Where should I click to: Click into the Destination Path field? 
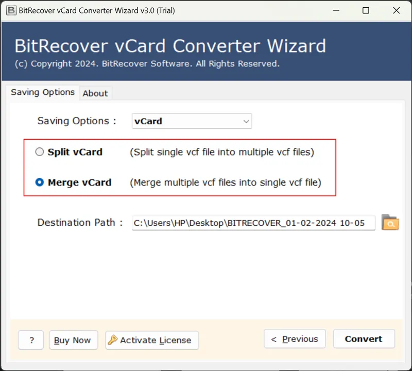click(x=253, y=223)
